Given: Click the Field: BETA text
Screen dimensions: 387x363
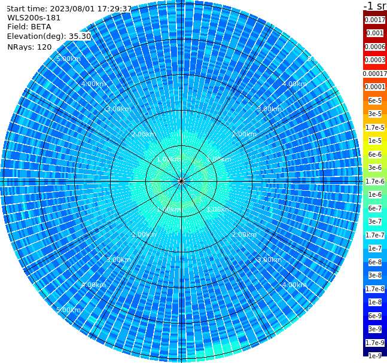Looking at the screenshot, I should [x=29, y=27].
